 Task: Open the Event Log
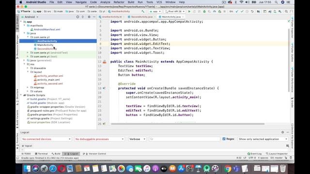[255, 154]
